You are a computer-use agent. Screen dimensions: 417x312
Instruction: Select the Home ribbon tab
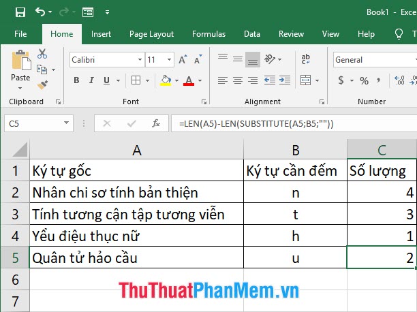(62, 34)
